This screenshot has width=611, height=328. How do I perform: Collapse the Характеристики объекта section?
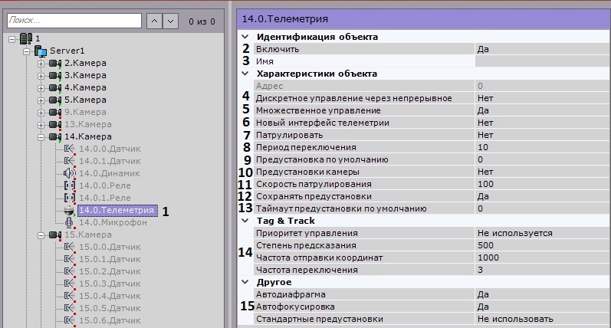(x=245, y=74)
